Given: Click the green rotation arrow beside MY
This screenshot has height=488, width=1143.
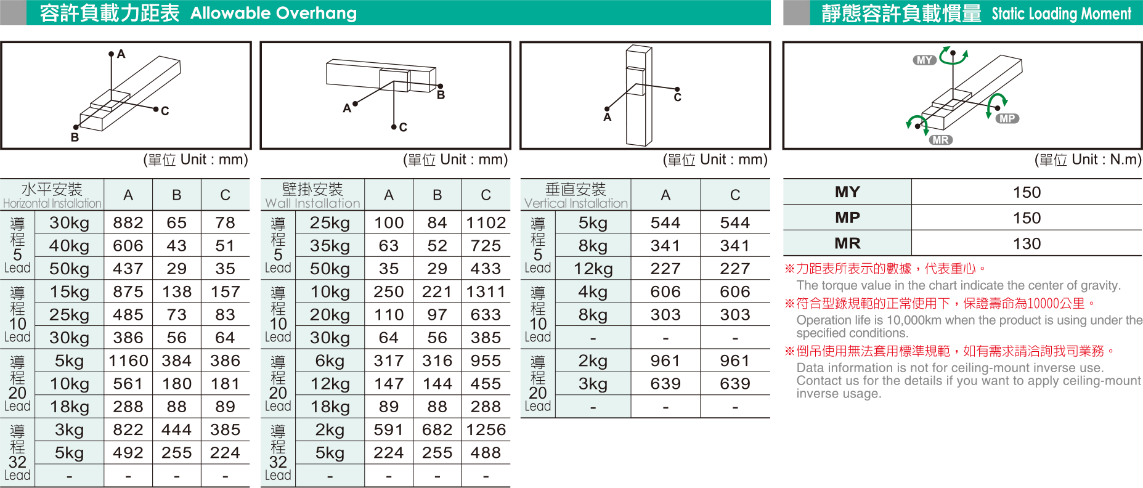Looking at the screenshot, I should point(954,55).
